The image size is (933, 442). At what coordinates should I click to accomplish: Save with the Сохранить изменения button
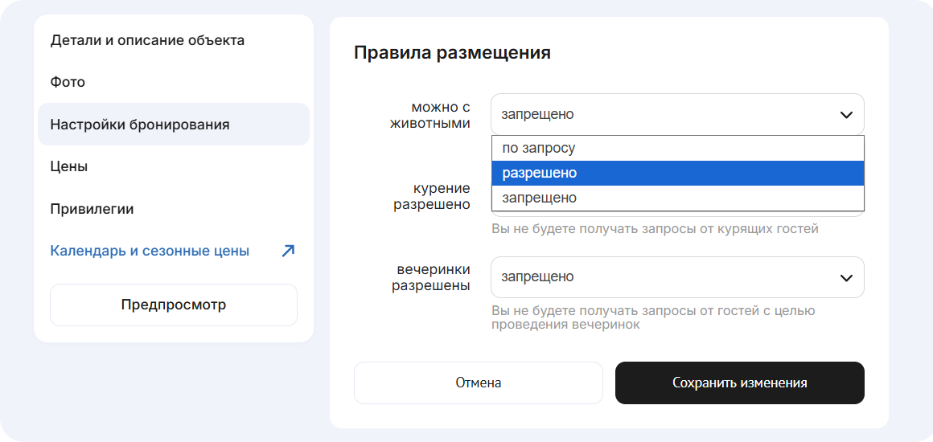[x=739, y=383]
